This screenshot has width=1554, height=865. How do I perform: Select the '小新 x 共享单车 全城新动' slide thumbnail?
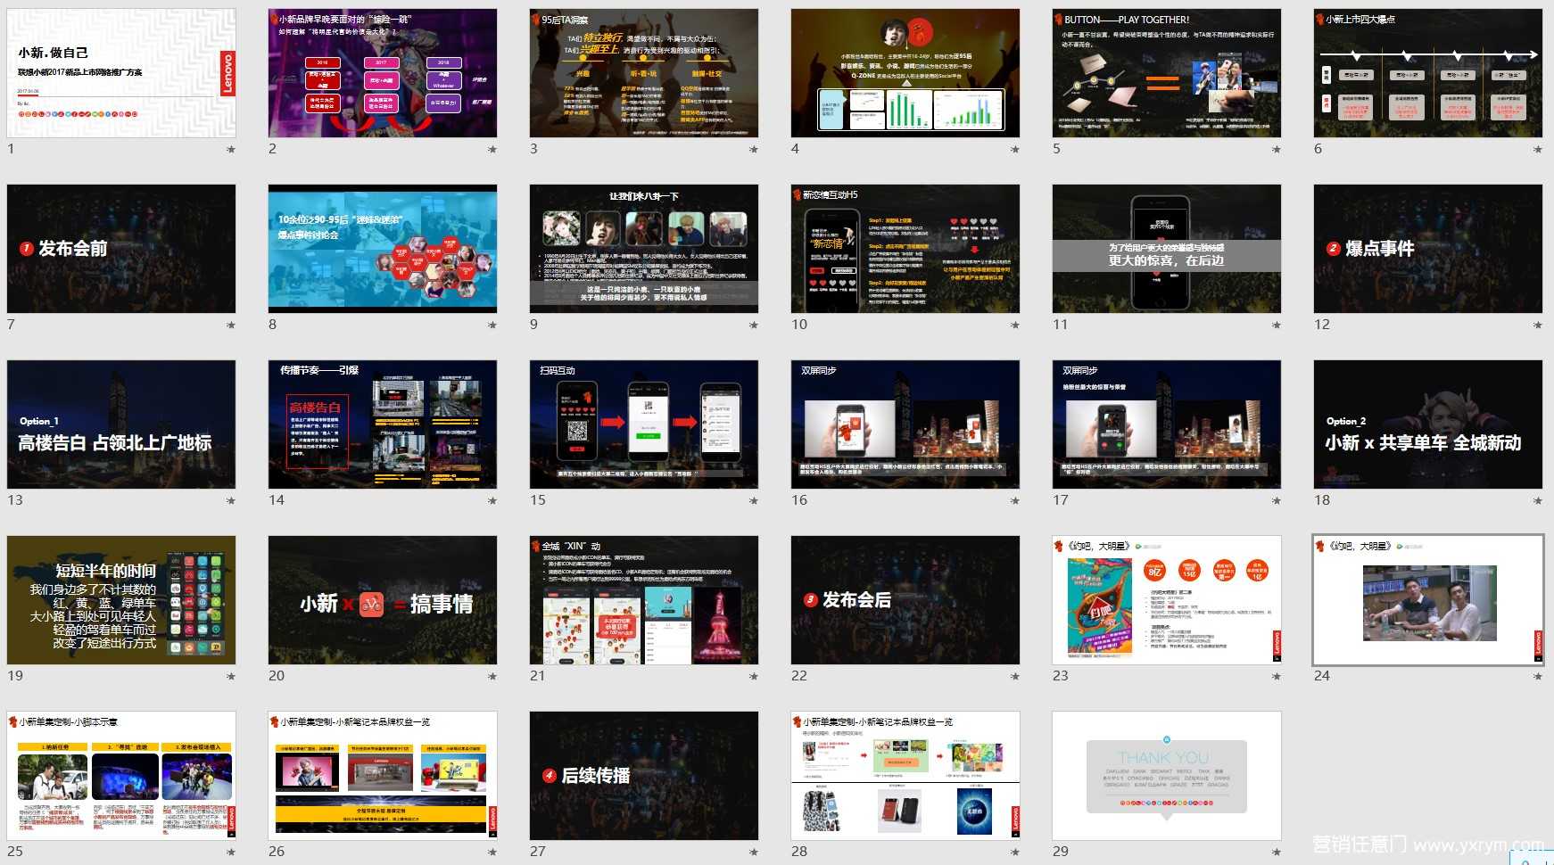pyautogui.click(x=1428, y=424)
